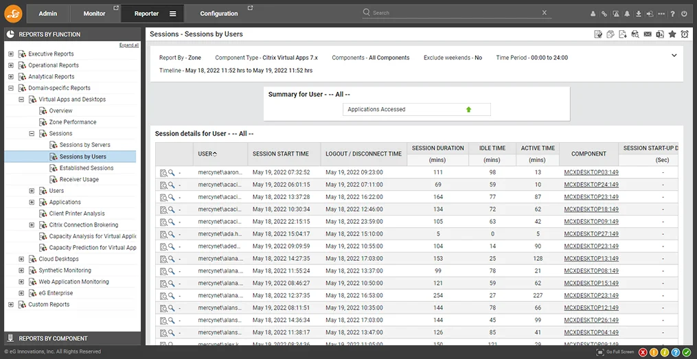This screenshot has width=697, height=359.
Task: Collapse the Domain-specific Reports node
Action: 11,88
